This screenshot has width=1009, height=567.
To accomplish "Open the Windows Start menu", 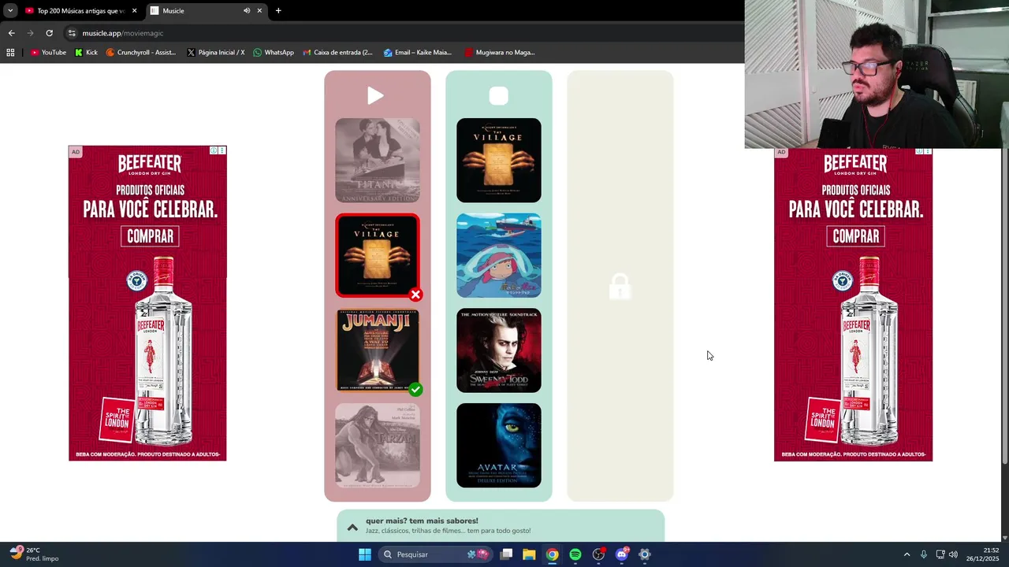I will pos(364,554).
